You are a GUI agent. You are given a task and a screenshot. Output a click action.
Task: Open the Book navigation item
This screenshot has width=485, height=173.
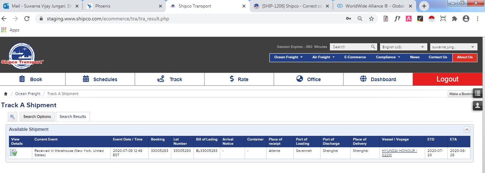tap(33, 79)
